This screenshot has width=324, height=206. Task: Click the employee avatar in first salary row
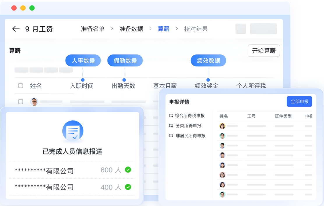coord(34,102)
